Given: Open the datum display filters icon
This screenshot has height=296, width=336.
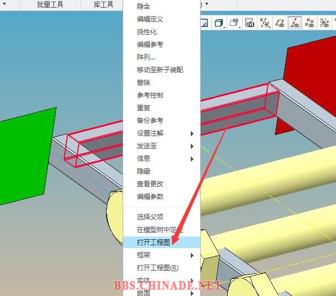Looking at the screenshot, I should click(265, 23).
